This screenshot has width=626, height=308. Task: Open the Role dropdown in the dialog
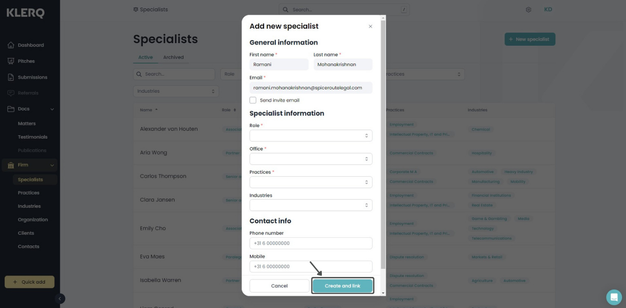point(311,136)
